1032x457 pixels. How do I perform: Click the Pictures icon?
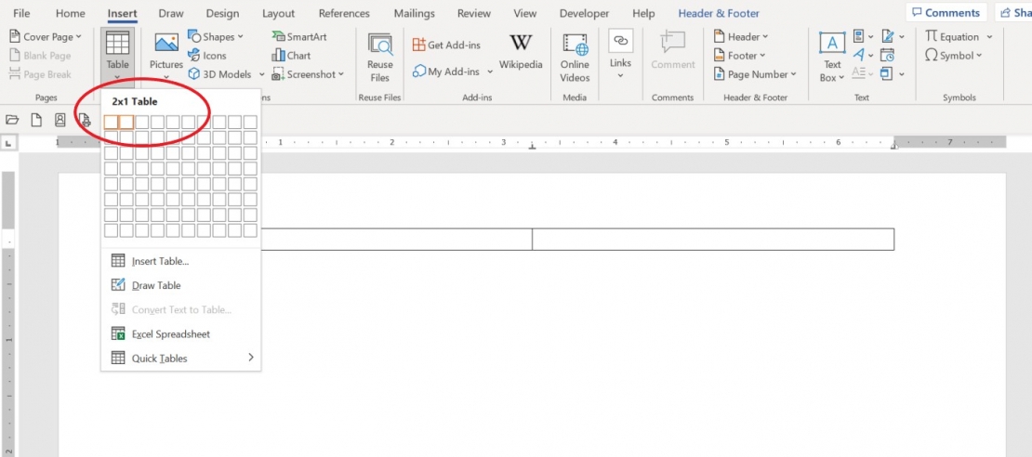click(165, 43)
